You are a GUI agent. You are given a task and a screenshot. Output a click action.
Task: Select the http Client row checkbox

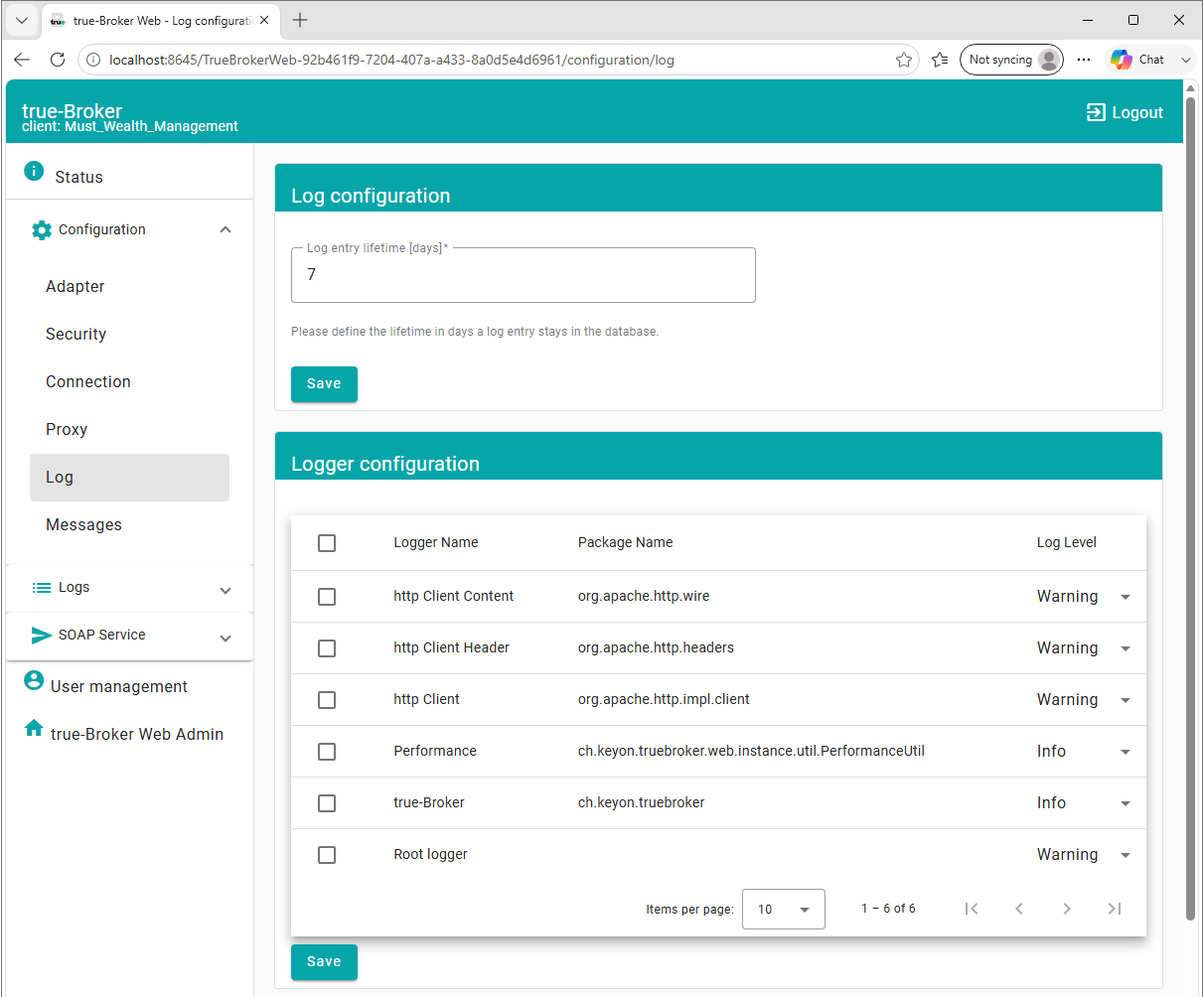(x=327, y=700)
